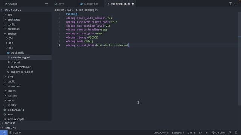Open Explorer more actions ellipsis
Image resolution: width=241 pixels, height=135 pixels.
[46, 4]
